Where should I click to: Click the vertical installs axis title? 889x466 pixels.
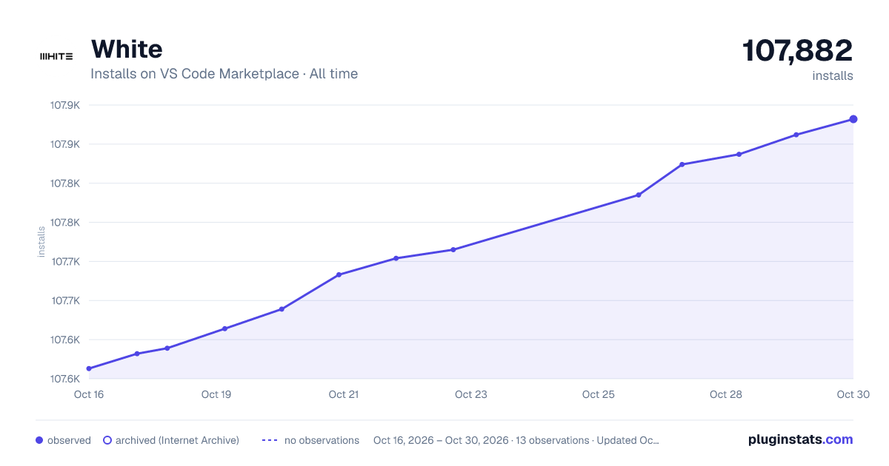42,242
